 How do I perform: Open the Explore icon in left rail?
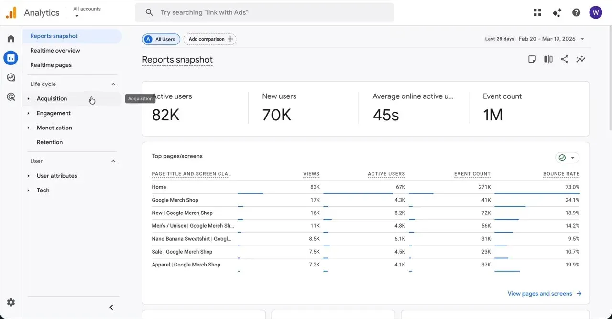tap(11, 77)
